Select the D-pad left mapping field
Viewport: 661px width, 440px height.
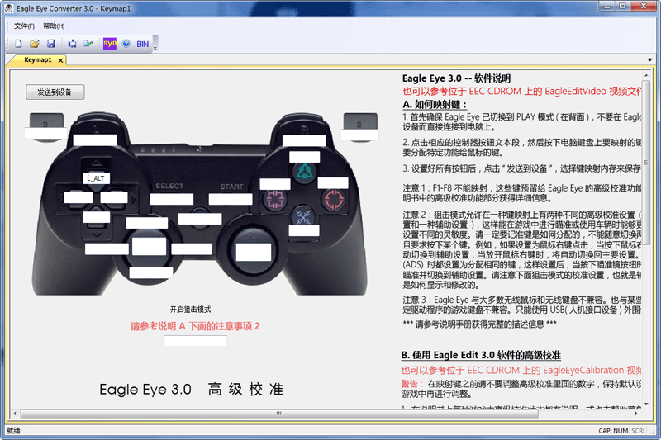pos(78,197)
